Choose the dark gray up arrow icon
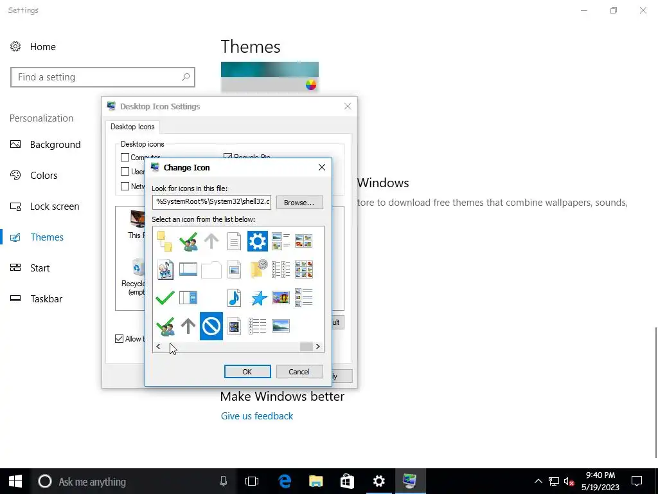Screen dimensions: 658x494 [188, 326]
